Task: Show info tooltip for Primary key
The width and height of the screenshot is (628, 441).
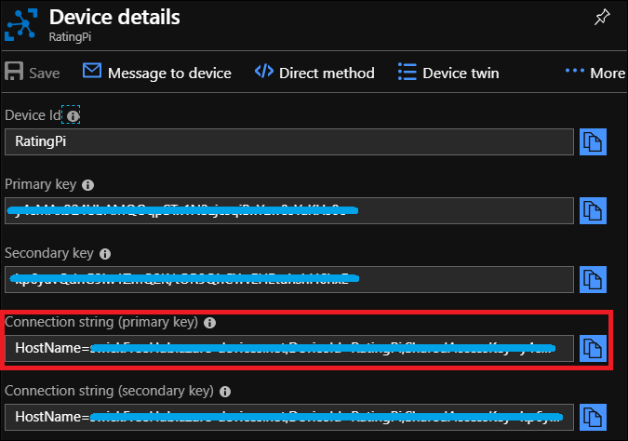Action: click(87, 184)
